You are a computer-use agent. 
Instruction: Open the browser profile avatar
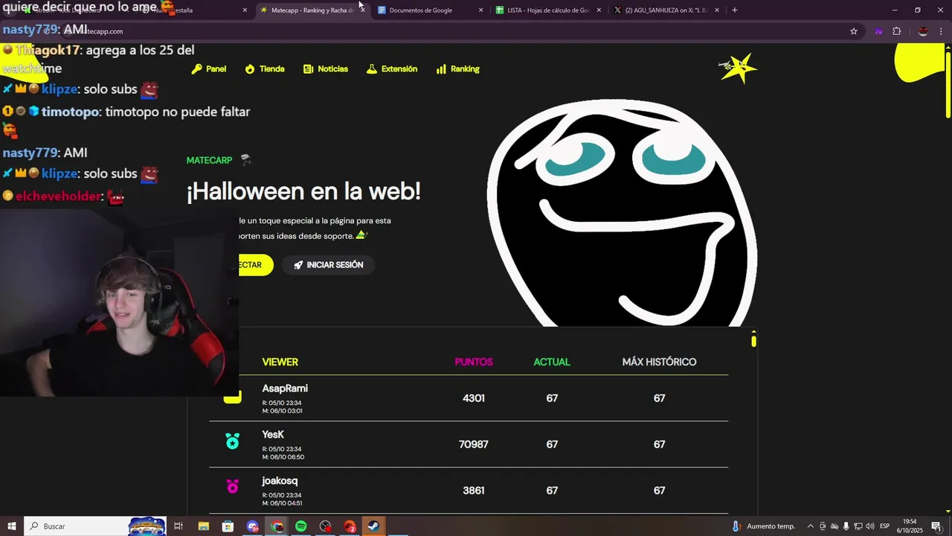pyautogui.click(x=923, y=31)
